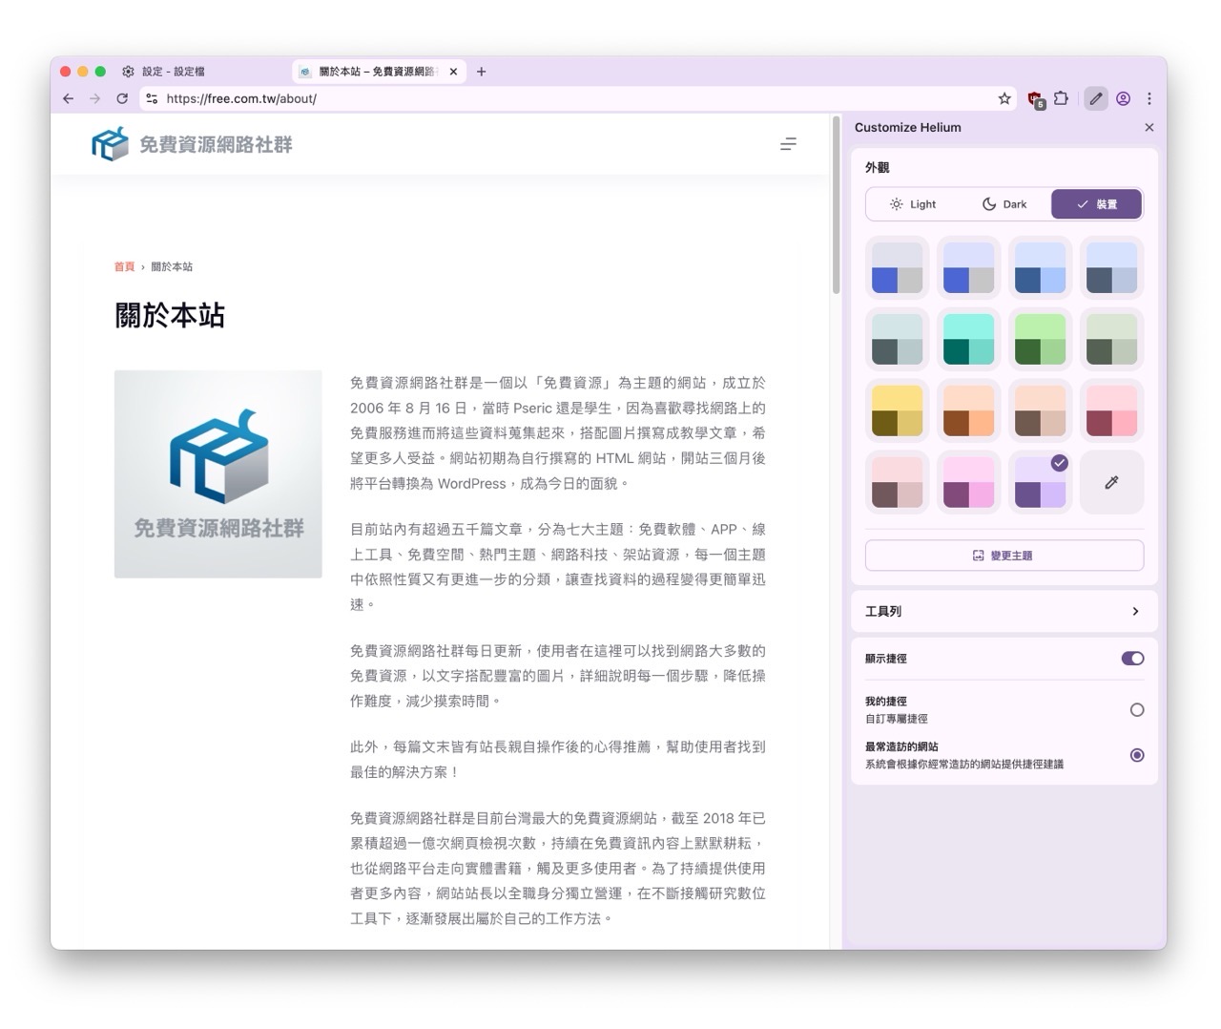This screenshot has width=1221, height=1029.
Task: Select the 我的捷徑 radio button
Action: pyautogui.click(x=1136, y=710)
